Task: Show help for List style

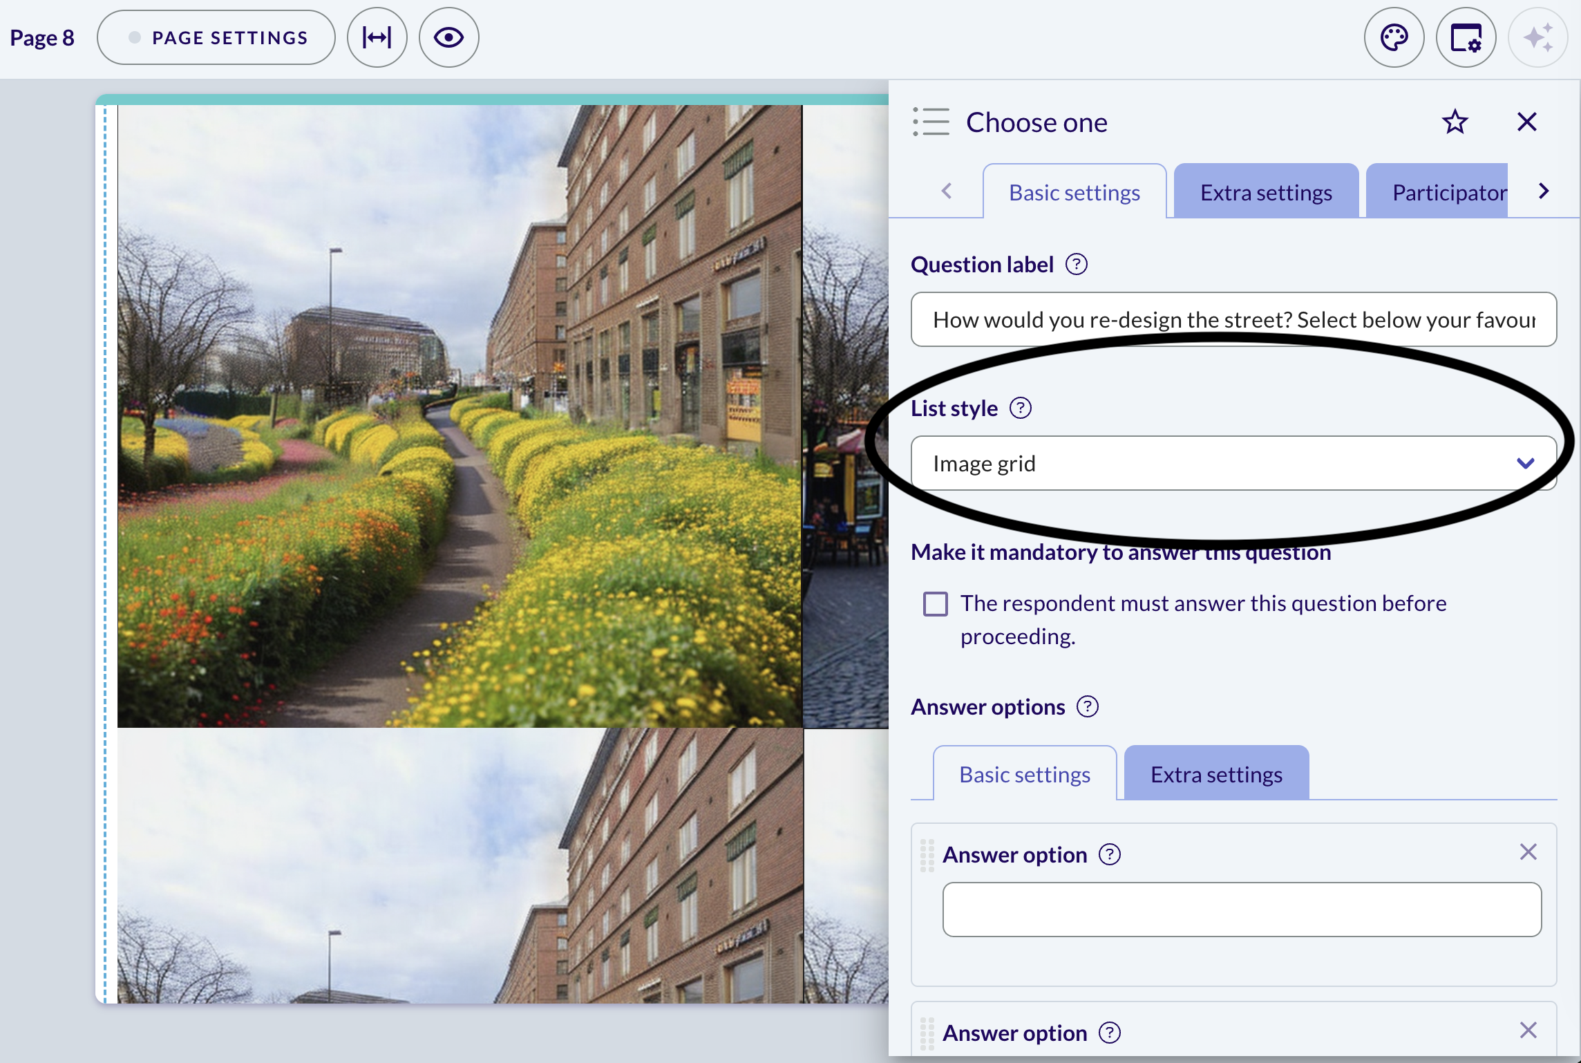Action: [1021, 408]
